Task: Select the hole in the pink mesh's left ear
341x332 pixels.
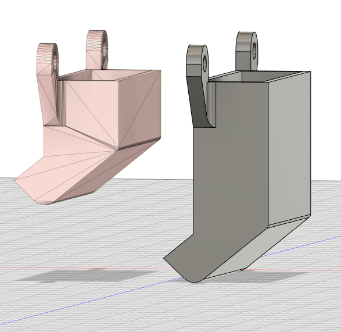Action: (x=55, y=62)
